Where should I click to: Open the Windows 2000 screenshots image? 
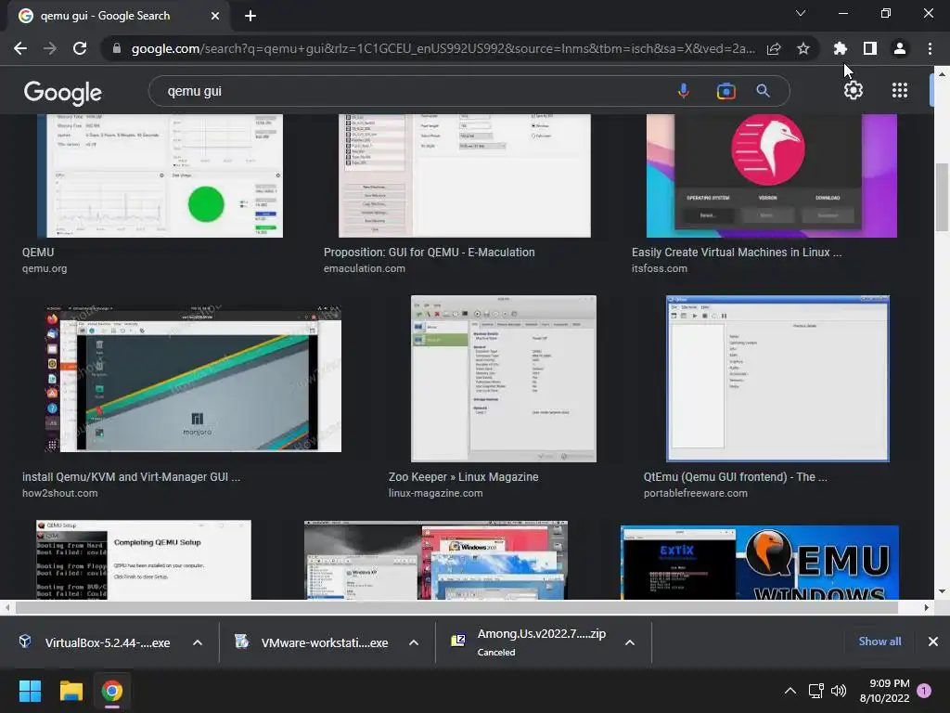click(x=436, y=560)
